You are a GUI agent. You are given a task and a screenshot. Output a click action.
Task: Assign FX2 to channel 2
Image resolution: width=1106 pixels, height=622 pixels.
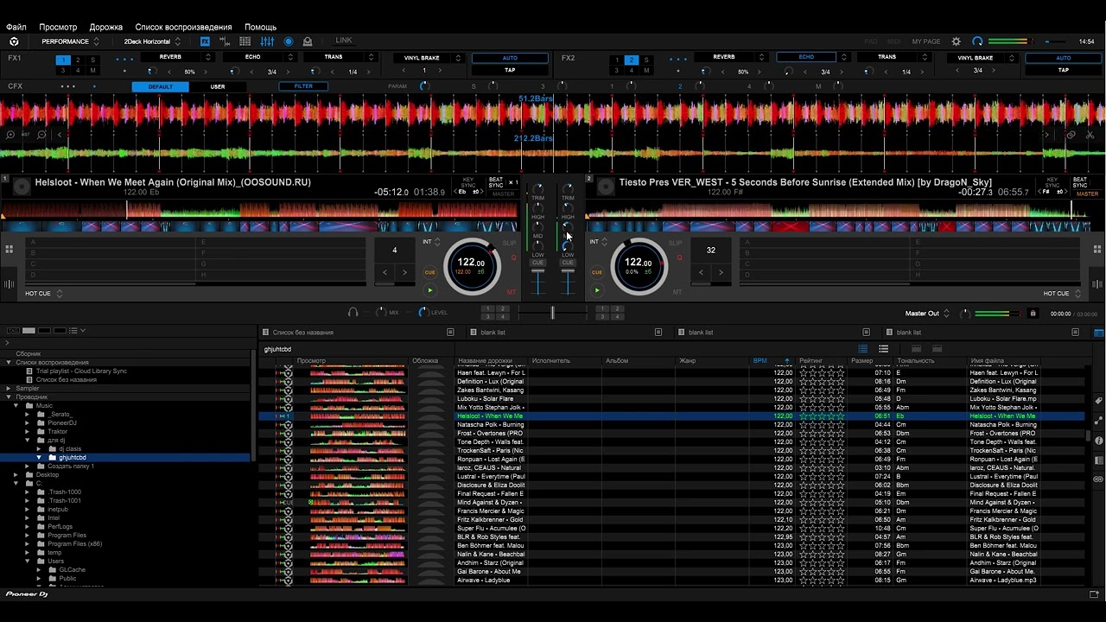tap(632, 60)
